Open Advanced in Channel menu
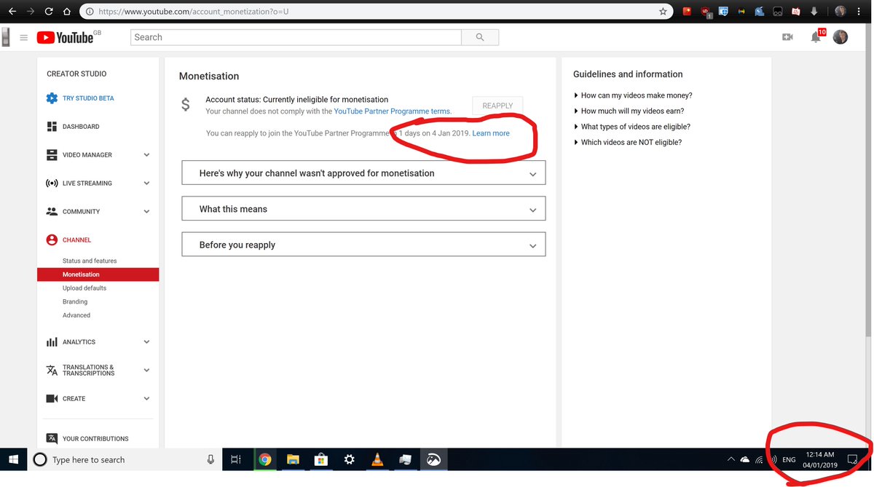This screenshot has height=487, width=874. click(x=76, y=315)
